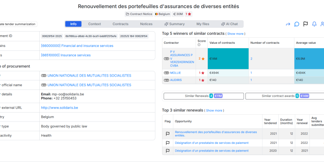Screen dimensions: 324x162
Task: Open the Context tab
Action: pyautogui.click(x=94, y=24)
